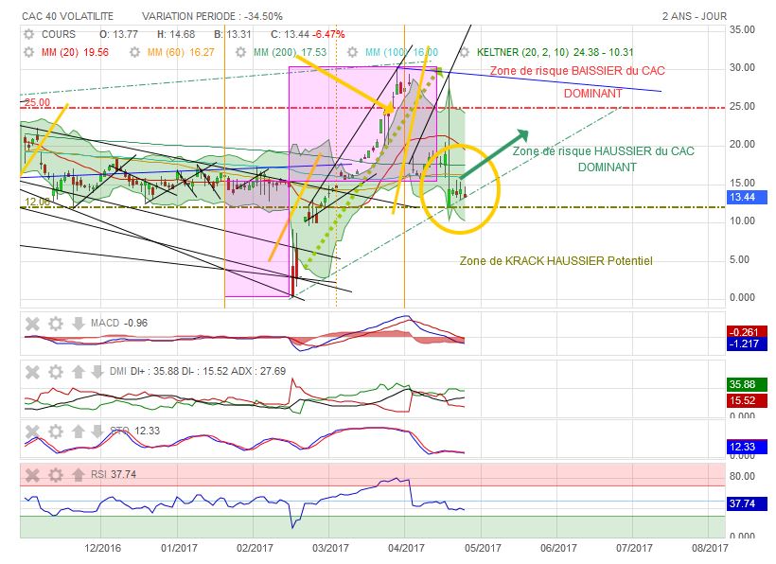776x564 pixels.
Task: Click the closing variation -6.47% text
Action: click(x=328, y=35)
